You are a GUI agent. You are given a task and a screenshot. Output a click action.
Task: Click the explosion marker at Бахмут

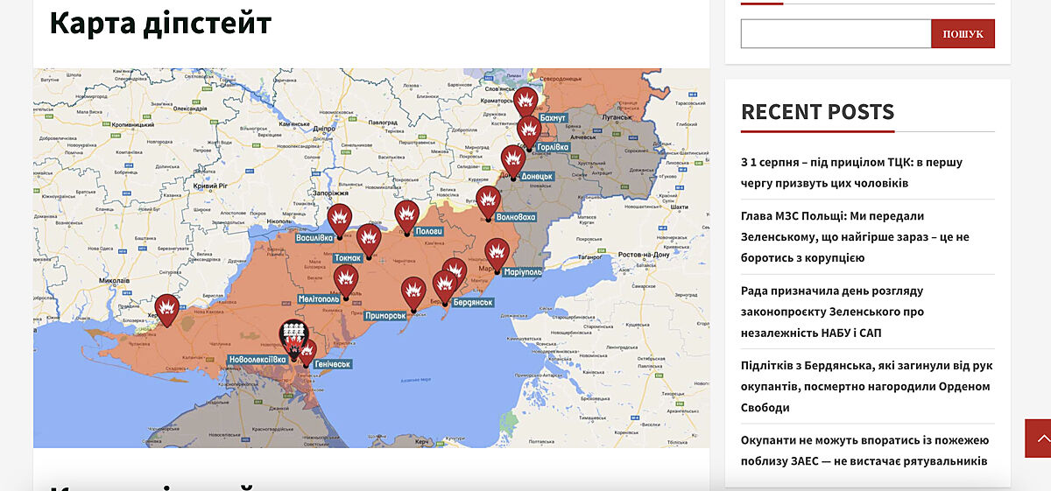pyautogui.click(x=525, y=102)
